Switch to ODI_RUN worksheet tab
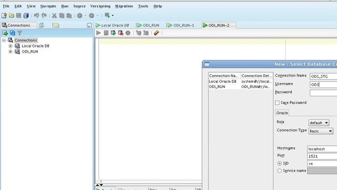337x190 pixels. click(148, 25)
